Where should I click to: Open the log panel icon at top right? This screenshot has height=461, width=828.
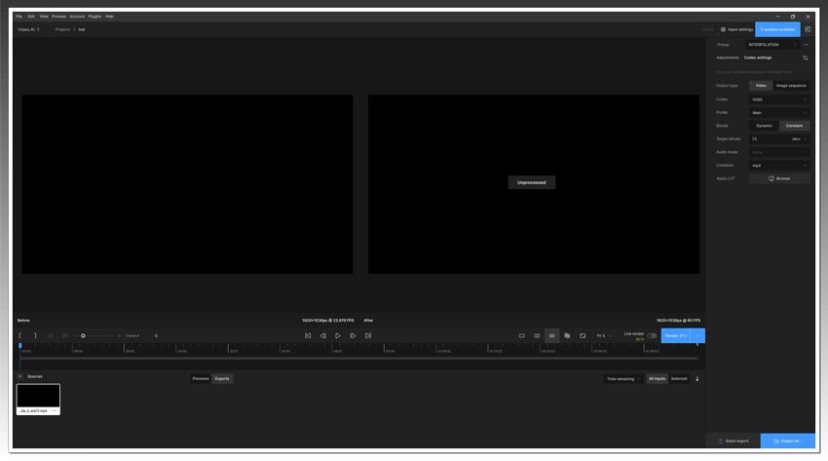tap(808, 29)
